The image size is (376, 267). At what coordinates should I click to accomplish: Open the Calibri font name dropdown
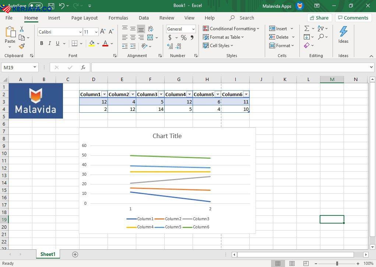click(x=80, y=32)
